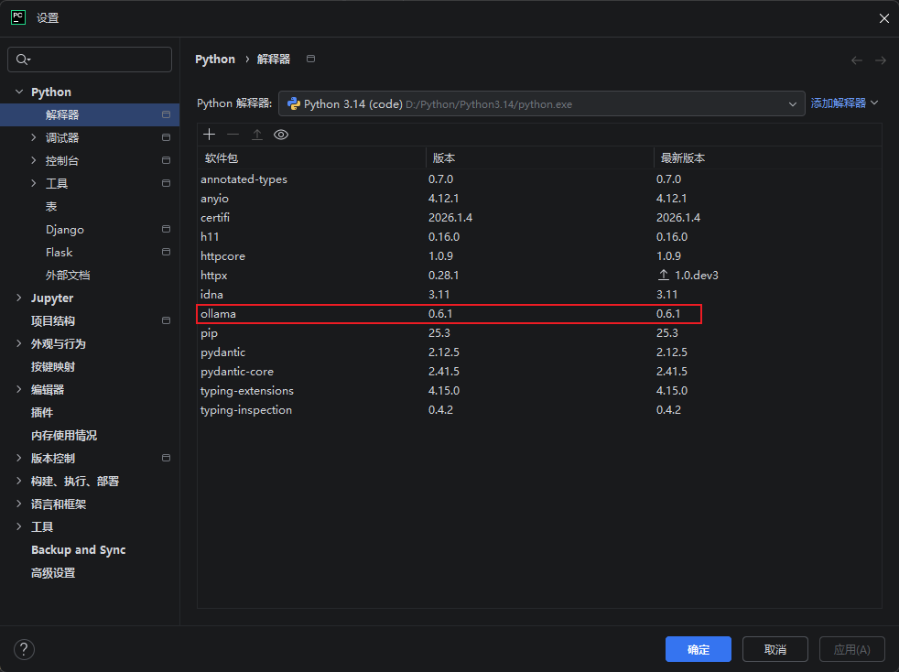
Task: Expand the 语言和框架 group
Action: (x=19, y=504)
